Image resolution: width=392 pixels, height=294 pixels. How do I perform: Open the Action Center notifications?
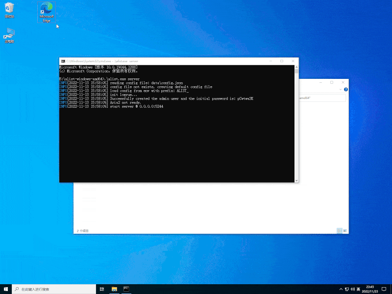point(384,289)
